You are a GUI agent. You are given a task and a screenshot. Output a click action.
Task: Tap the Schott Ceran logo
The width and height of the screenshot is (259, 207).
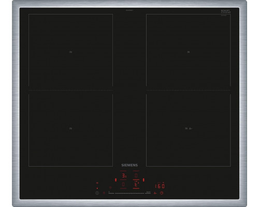coord(226,12)
